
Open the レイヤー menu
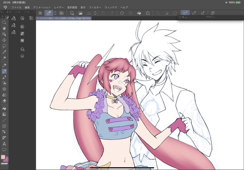[59, 7]
